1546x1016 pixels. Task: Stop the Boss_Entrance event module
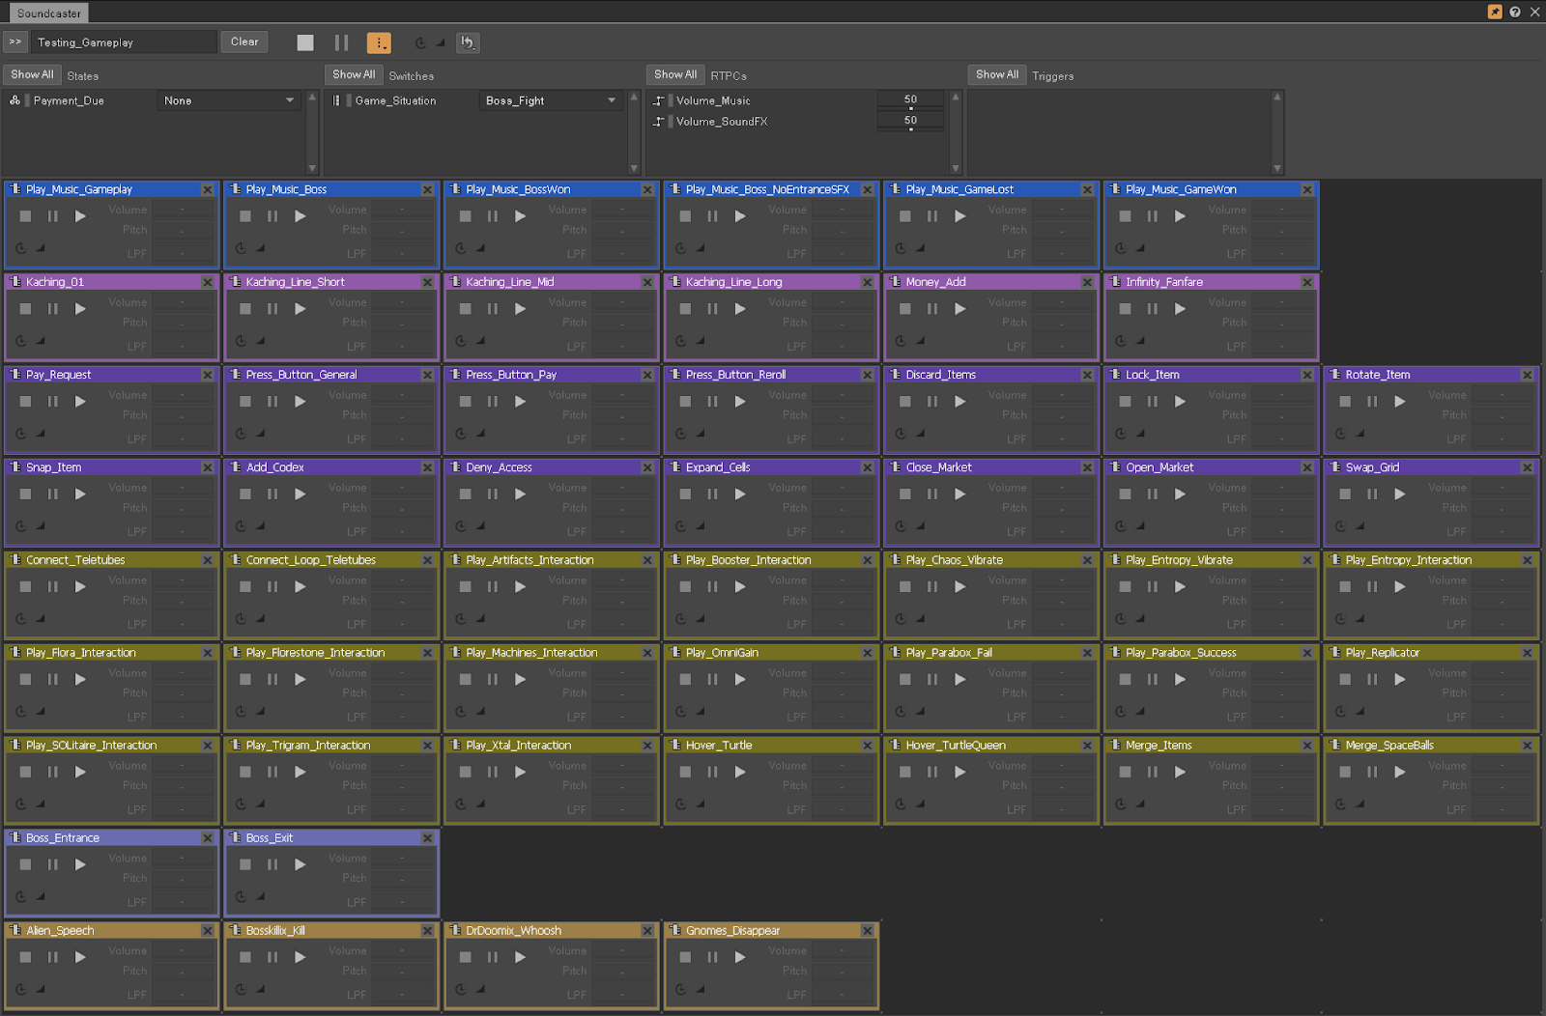coord(26,865)
